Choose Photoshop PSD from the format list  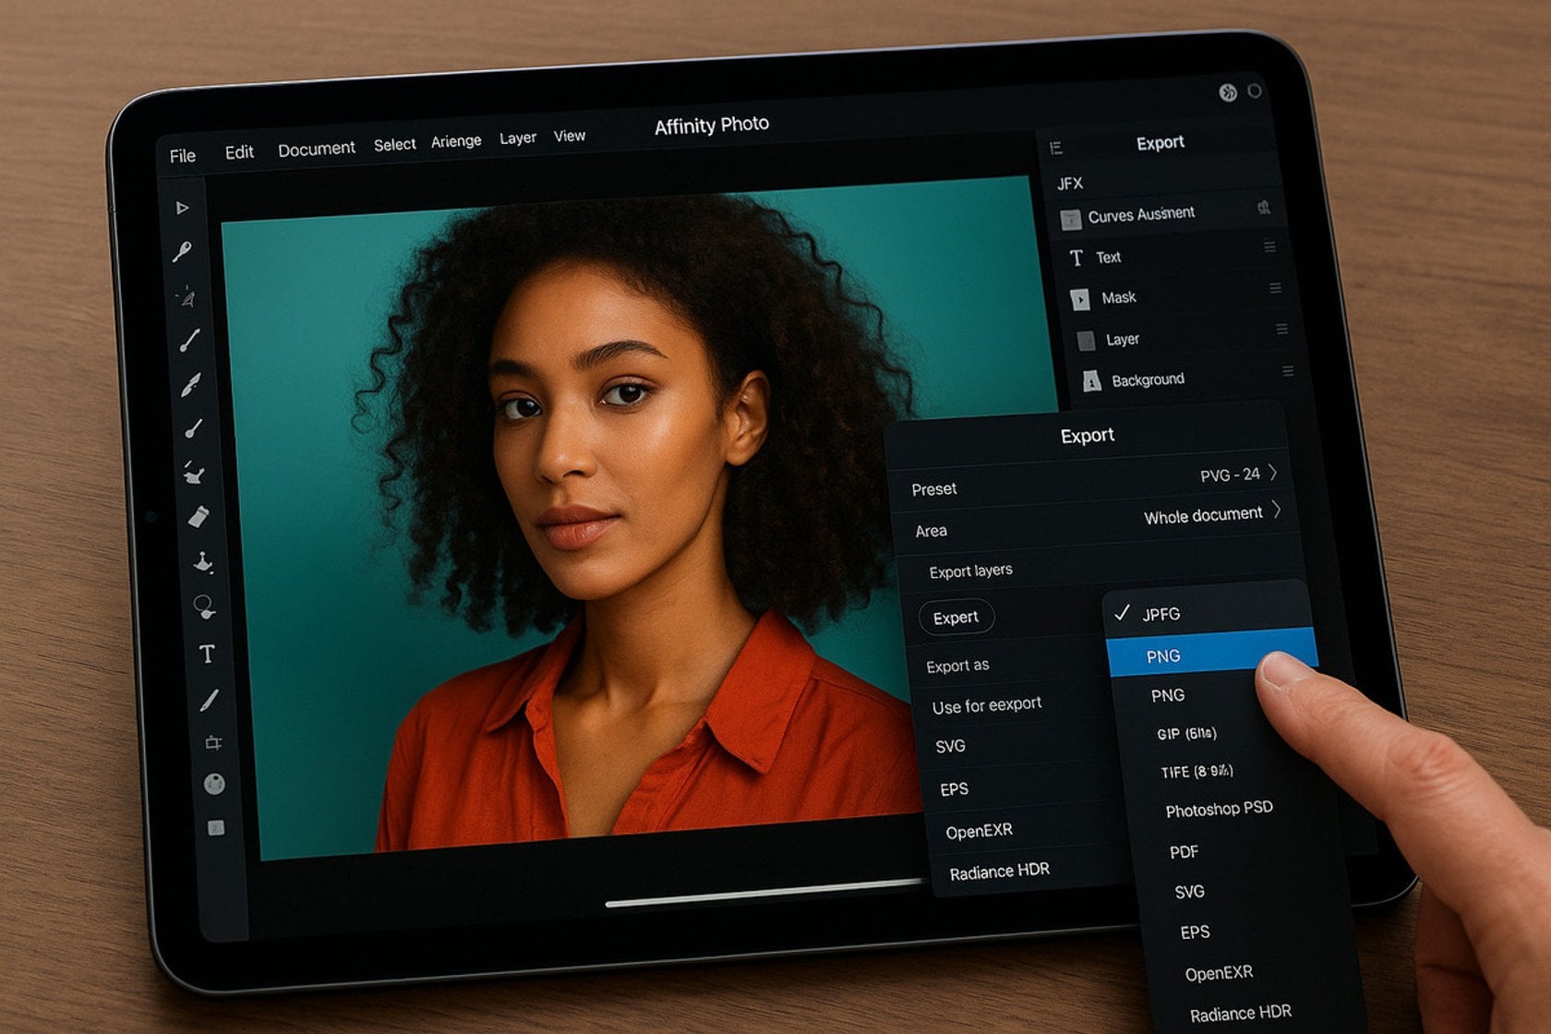(1219, 807)
